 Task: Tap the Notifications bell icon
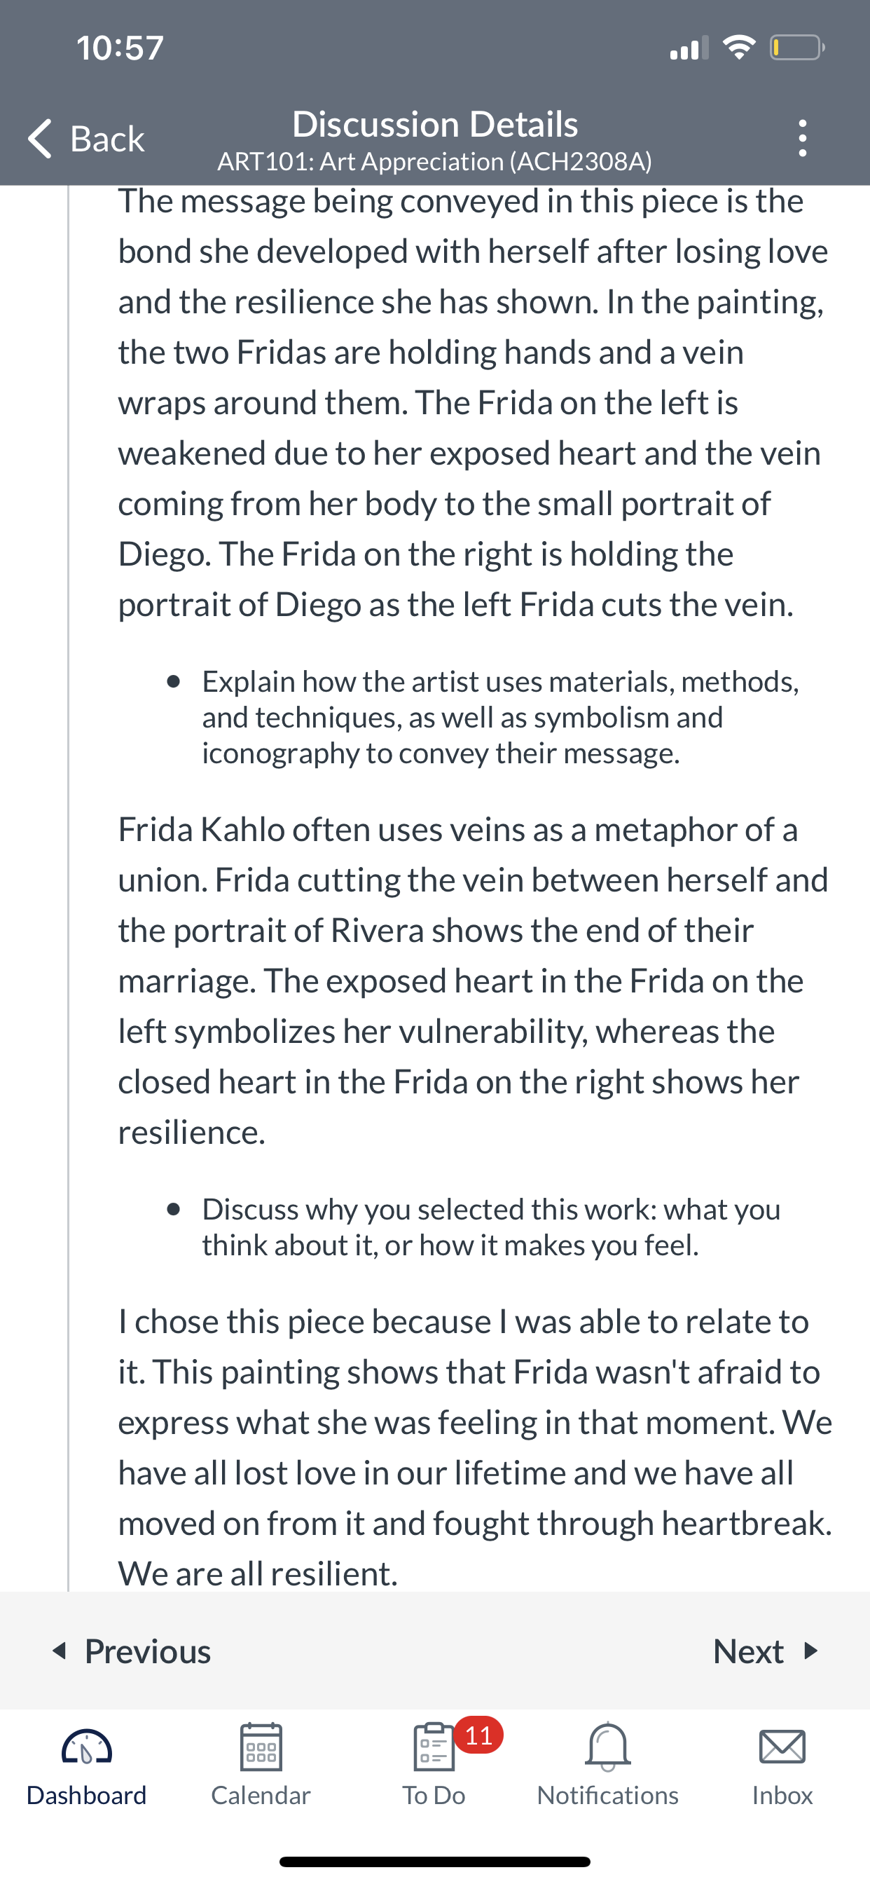click(x=607, y=1747)
